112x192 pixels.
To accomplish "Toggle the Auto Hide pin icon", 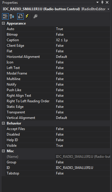I will 102,2.
